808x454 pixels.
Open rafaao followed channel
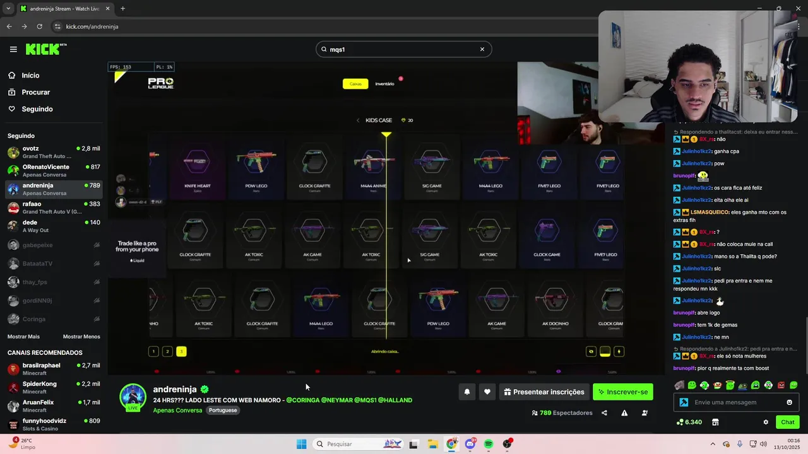tap(54, 207)
